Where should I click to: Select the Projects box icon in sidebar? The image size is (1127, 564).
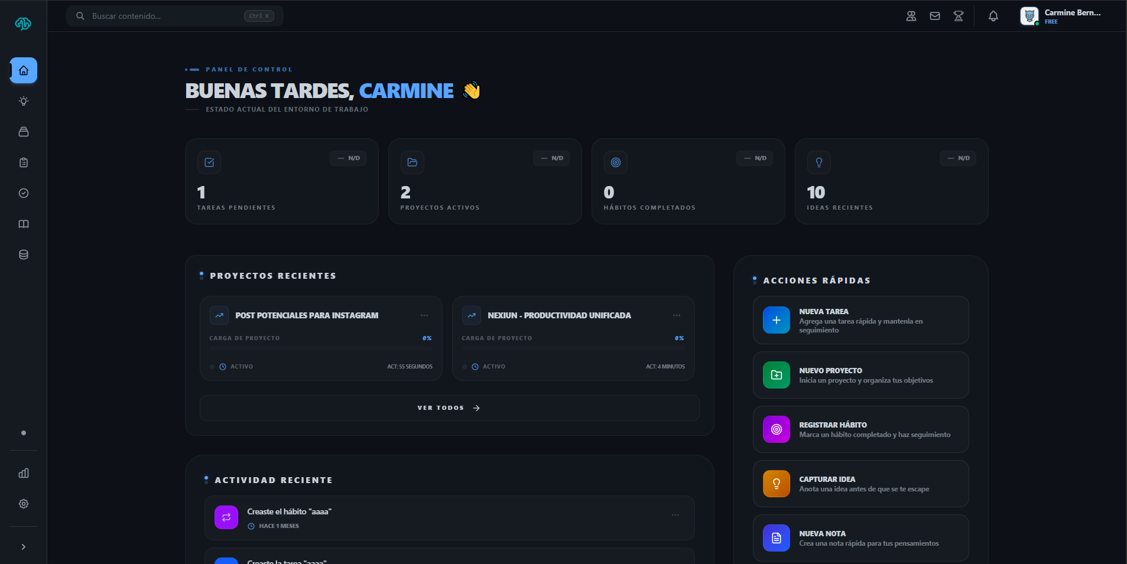tap(23, 132)
